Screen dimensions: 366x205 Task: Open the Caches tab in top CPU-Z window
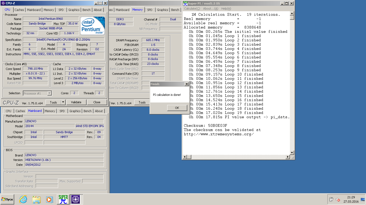point(19,10)
